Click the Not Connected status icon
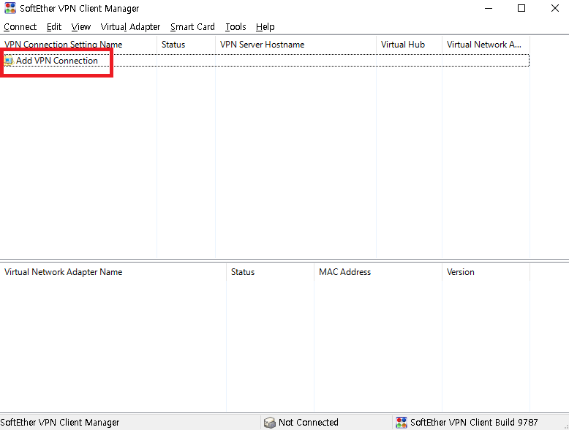 (x=269, y=423)
